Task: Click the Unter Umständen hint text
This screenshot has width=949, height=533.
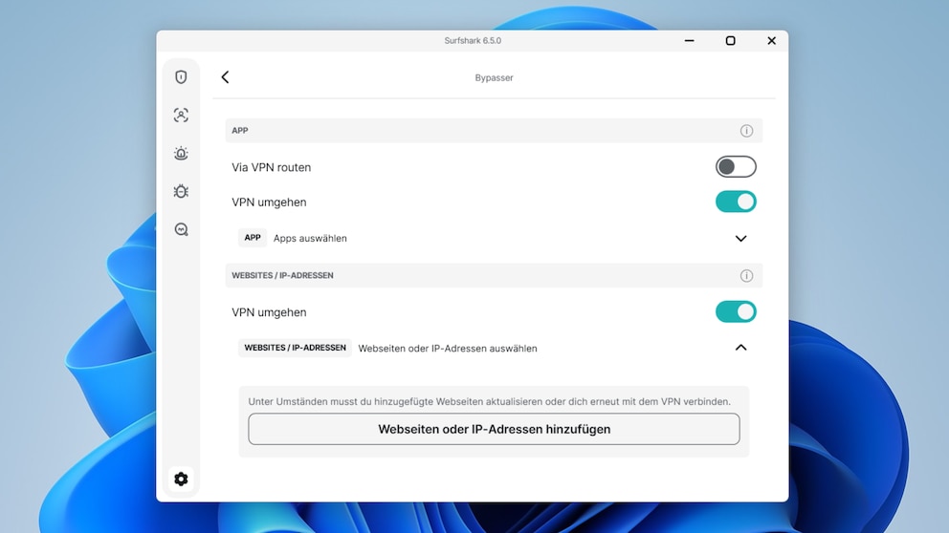Action: 489,401
